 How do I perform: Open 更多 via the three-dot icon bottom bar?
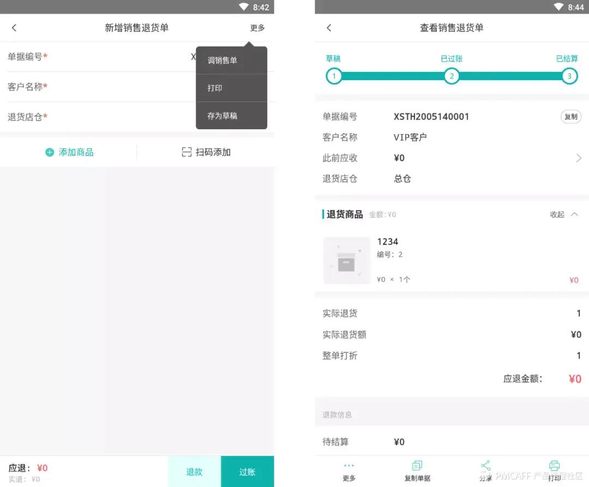(x=349, y=466)
